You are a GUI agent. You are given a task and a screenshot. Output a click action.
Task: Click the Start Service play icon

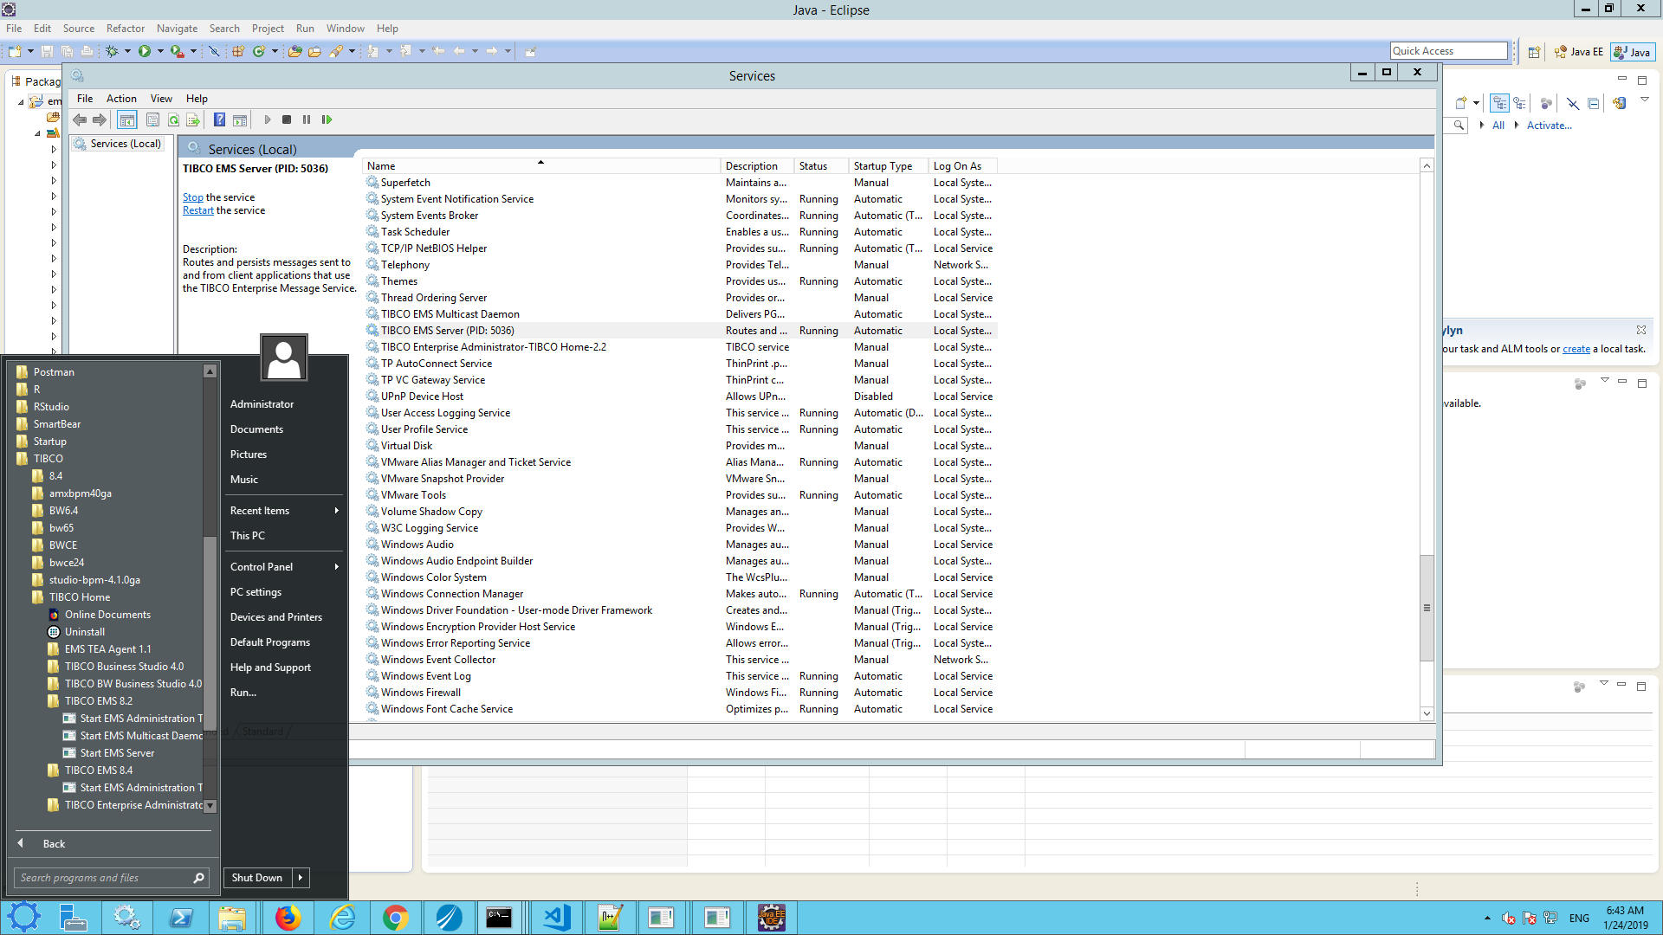click(x=268, y=120)
